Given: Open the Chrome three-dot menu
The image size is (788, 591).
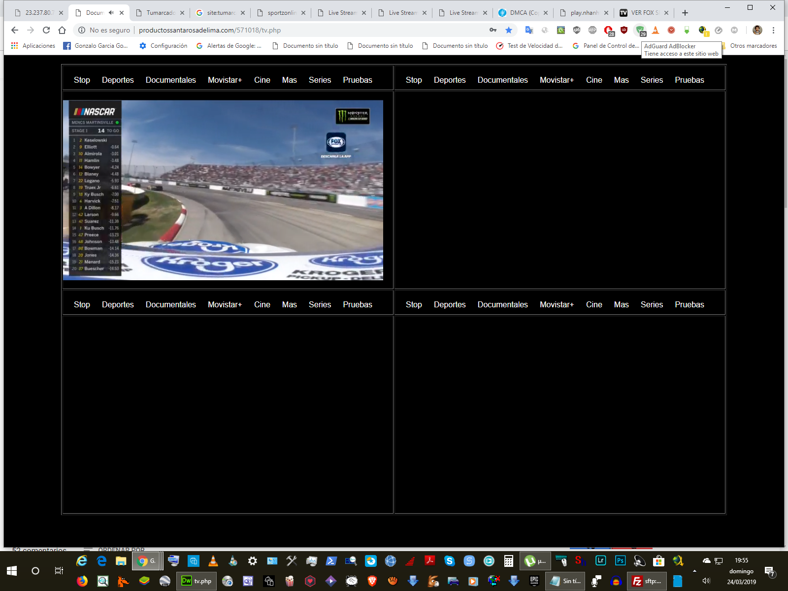Looking at the screenshot, I should 773,31.
